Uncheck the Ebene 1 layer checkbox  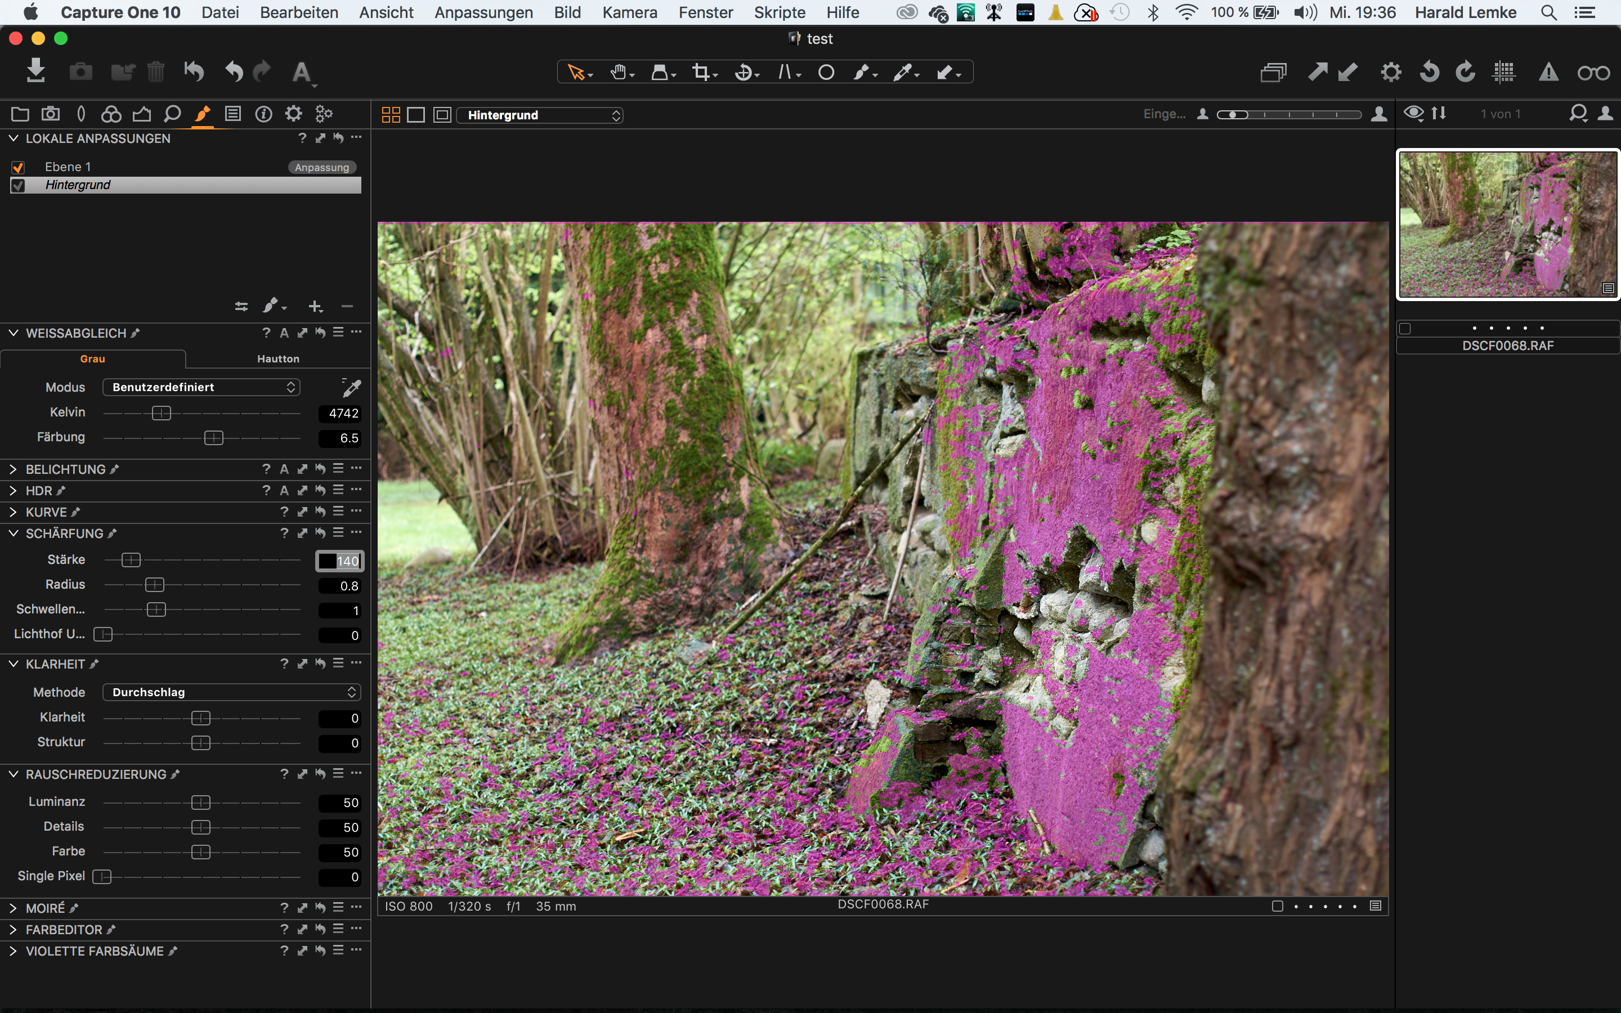point(19,167)
